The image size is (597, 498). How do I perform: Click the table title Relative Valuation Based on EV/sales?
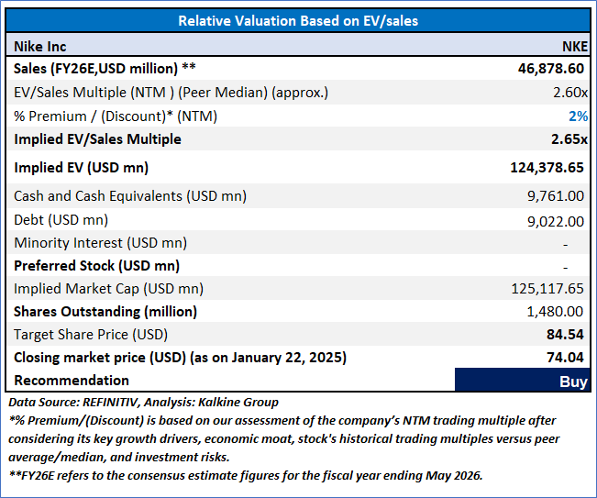coord(298,21)
